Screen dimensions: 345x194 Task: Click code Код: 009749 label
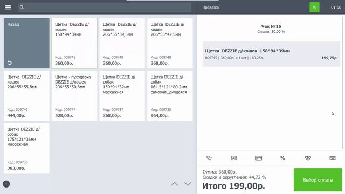(x=113, y=58)
